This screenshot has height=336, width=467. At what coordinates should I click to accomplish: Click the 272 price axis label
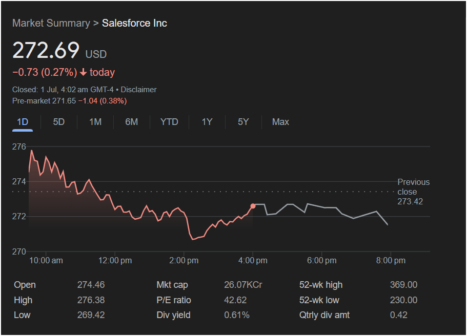[19, 216]
